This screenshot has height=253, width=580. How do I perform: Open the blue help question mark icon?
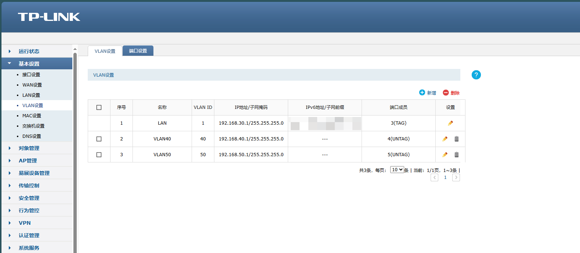476,75
